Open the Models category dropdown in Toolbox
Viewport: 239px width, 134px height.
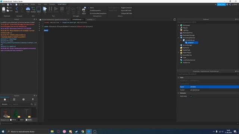6,104
